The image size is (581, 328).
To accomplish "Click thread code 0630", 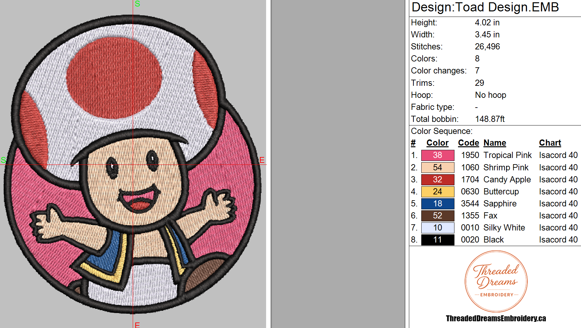I will pyautogui.click(x=470, y=191).
